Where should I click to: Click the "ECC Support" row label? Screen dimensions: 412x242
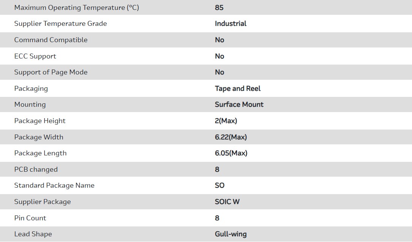[35, 56]
